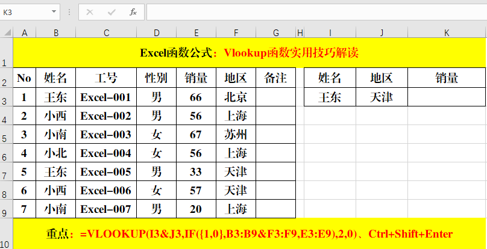Select row 5 header
The image size is (487, 249).
(7, 134)
